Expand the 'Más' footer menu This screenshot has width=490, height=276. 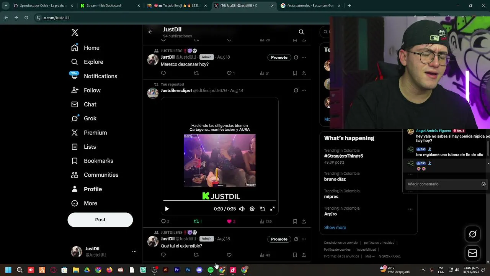click(x=370, y=256)
